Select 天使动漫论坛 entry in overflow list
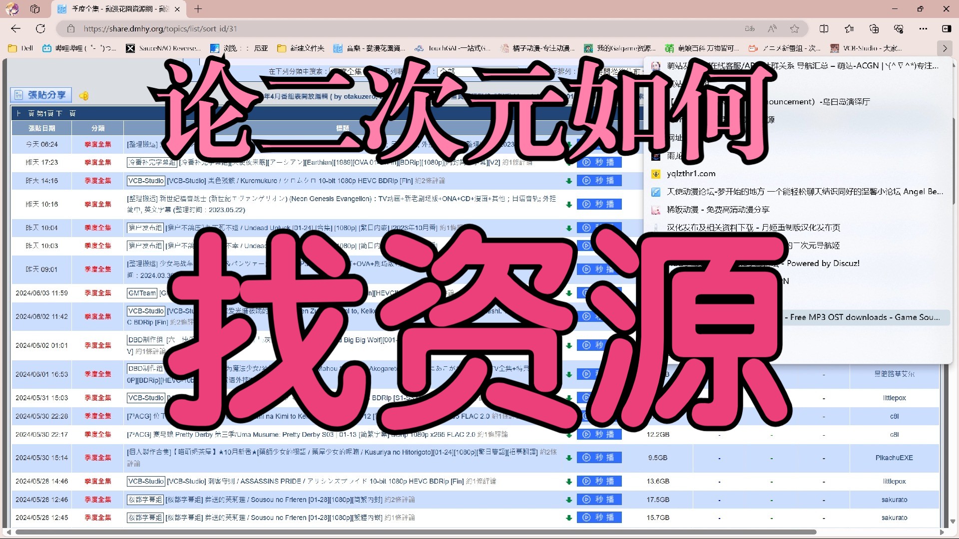 point(798,192)
